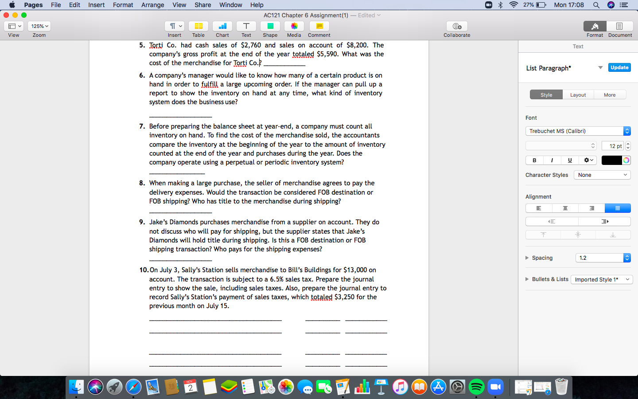Open the Media insertion panel
The image size is (638, 399).
click(x=294, y=30)
